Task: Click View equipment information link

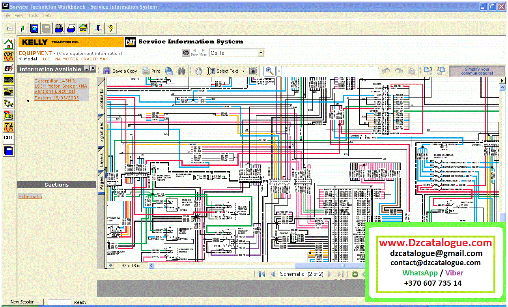Action: [x=90, y=53]
